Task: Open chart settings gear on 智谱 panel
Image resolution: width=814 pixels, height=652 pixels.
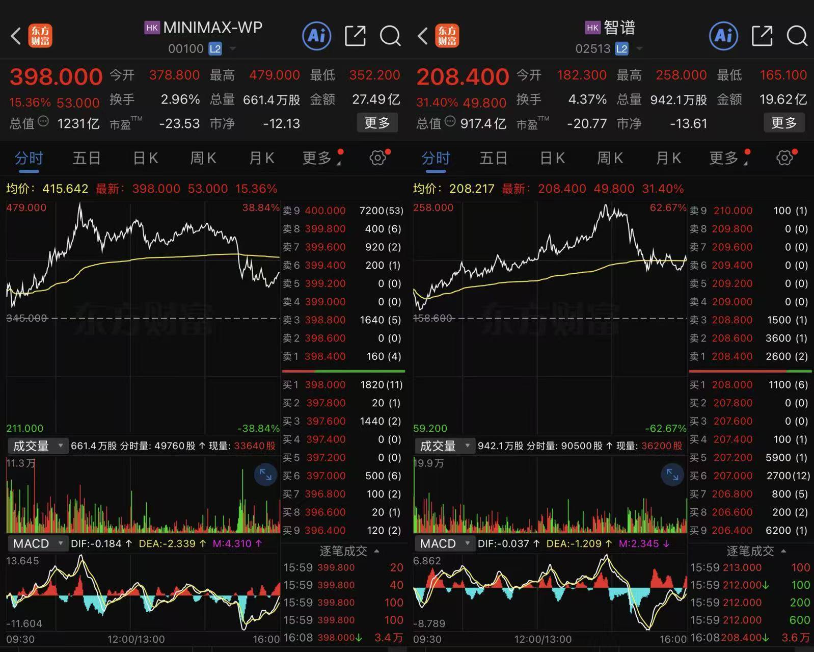Action: (x=784, y=158)
